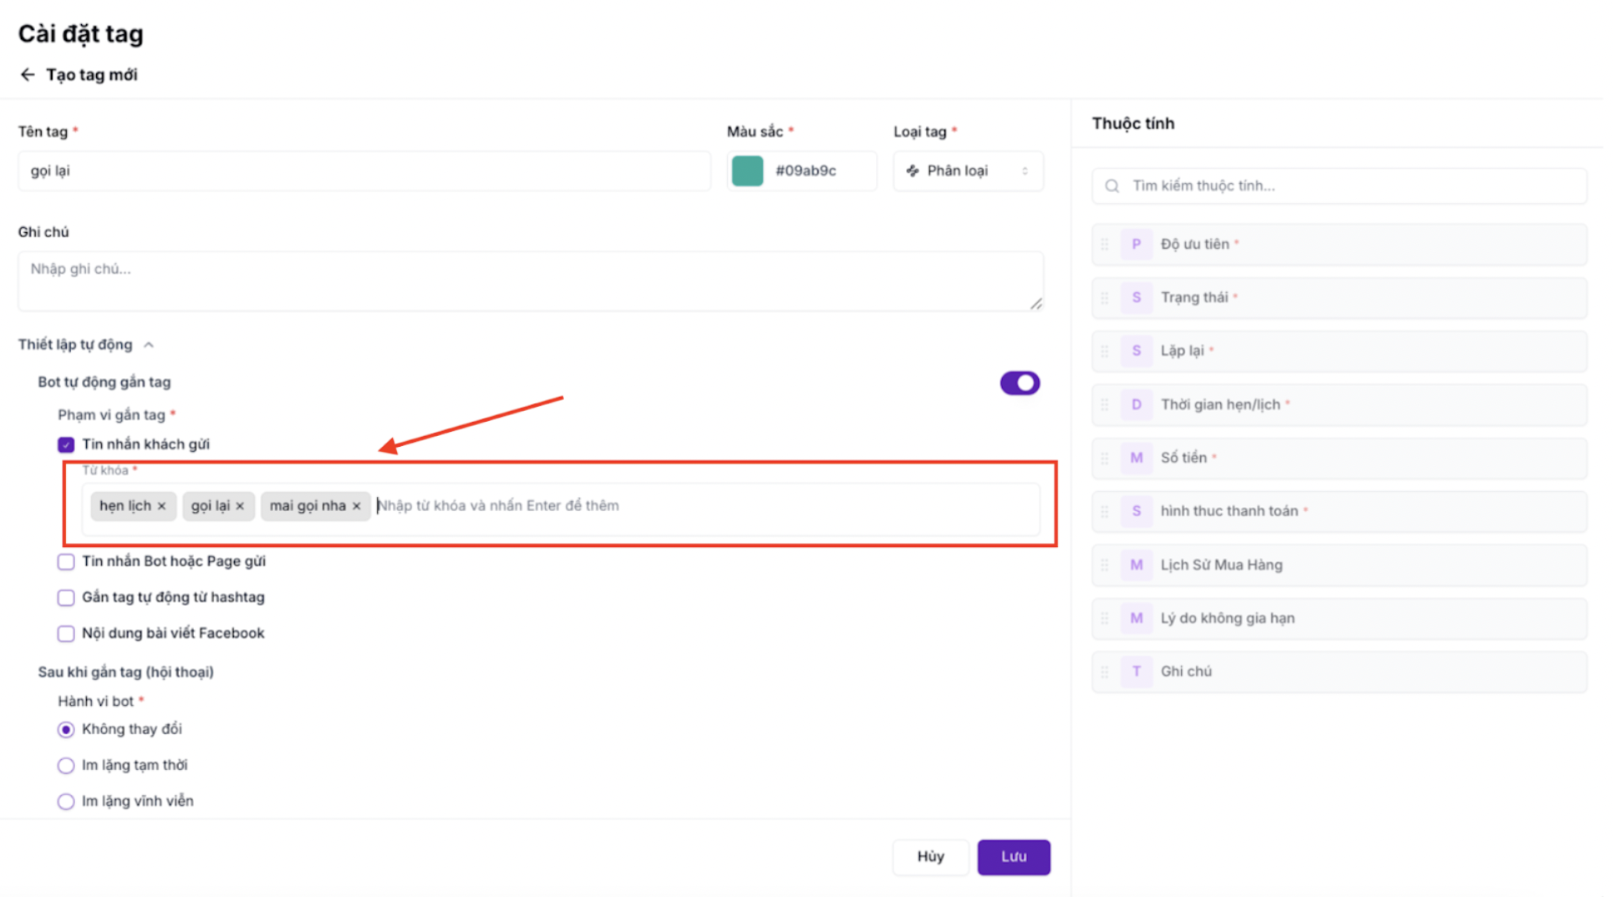Click the T icon of Ghi chú attribute

[1137, 672]
